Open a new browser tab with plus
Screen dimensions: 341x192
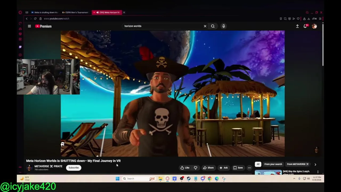point(124,13)
